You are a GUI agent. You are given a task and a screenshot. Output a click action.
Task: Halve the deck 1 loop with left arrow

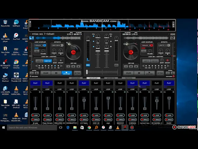click(36, 66)
